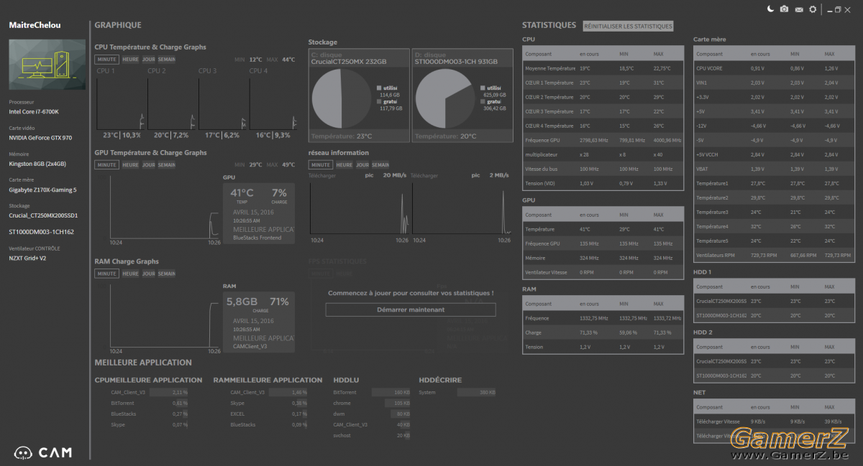Select MINUTE tab in RAM Charge Graphs
863x466 pixels.
click(x=107, y=274)
